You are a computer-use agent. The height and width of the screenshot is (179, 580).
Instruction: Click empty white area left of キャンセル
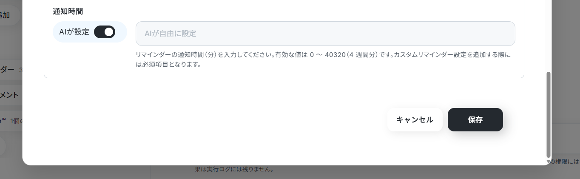point(213,120)
